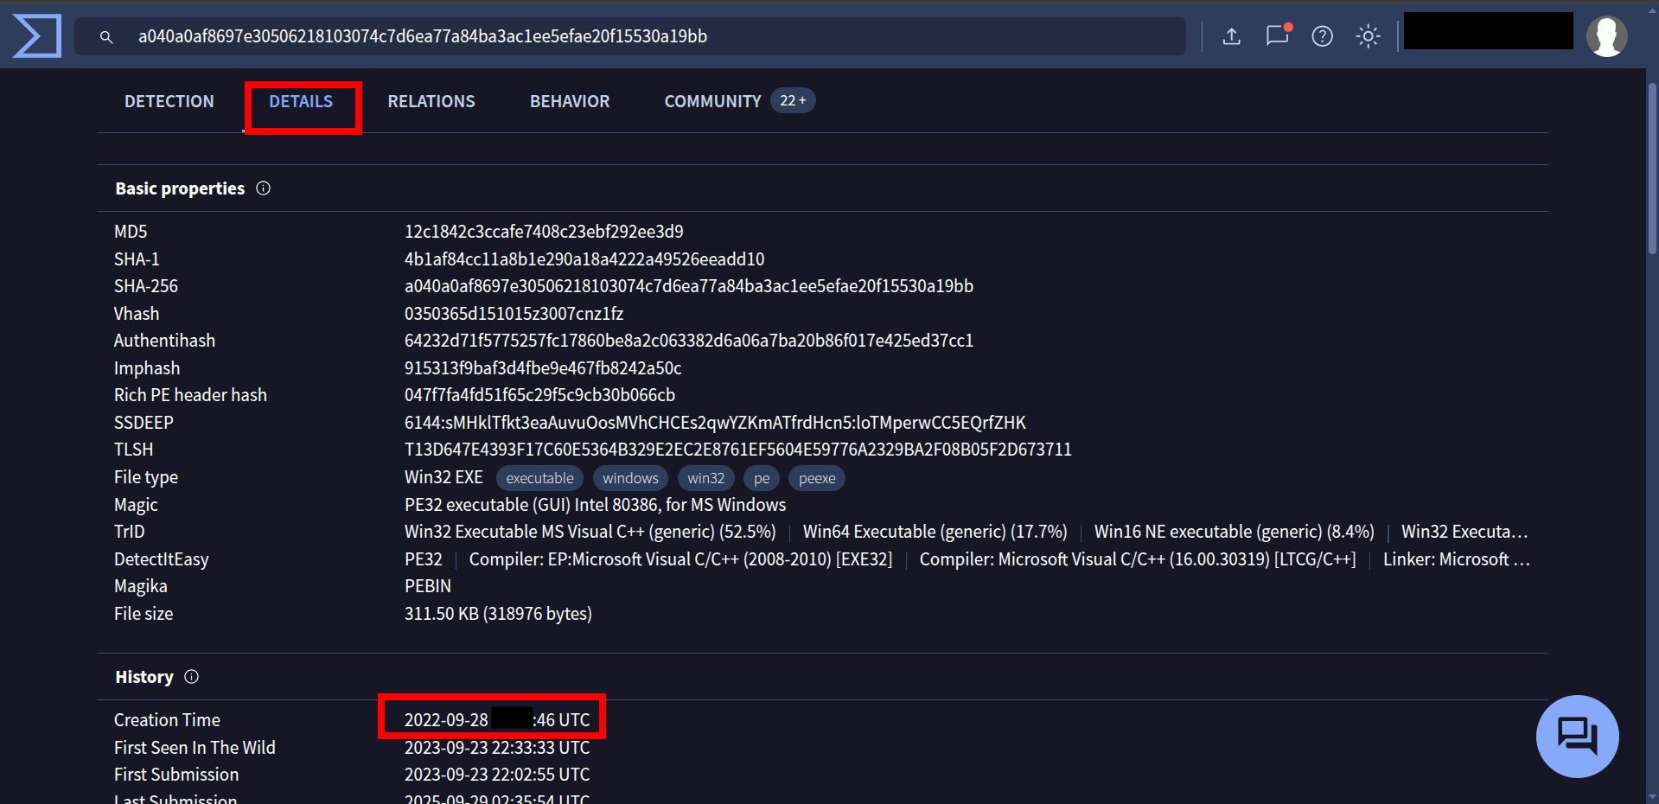Click into the hash search field

[648, 36]
